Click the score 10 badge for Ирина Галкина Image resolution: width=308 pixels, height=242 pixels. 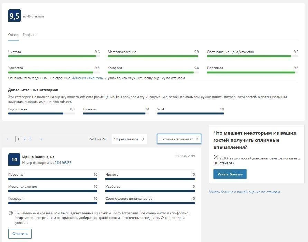pyautogui.click(x=15, y=160)
